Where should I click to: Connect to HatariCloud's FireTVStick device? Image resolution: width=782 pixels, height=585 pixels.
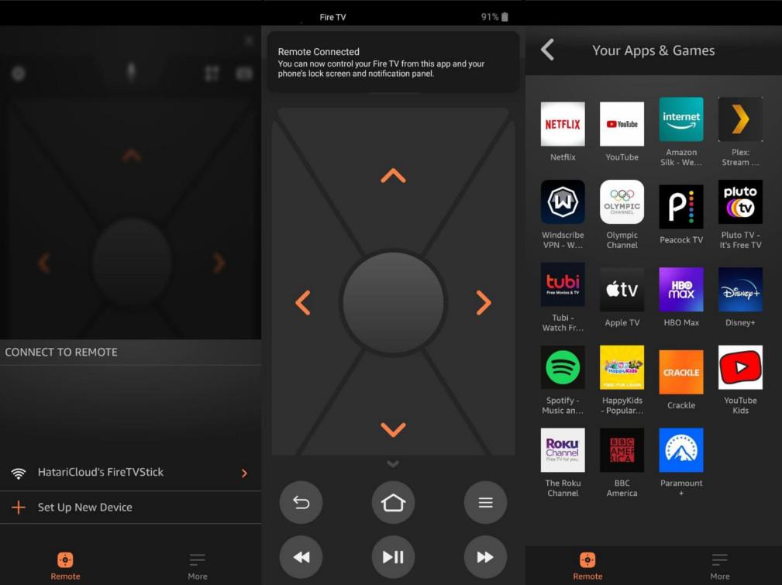coord(131,473)
